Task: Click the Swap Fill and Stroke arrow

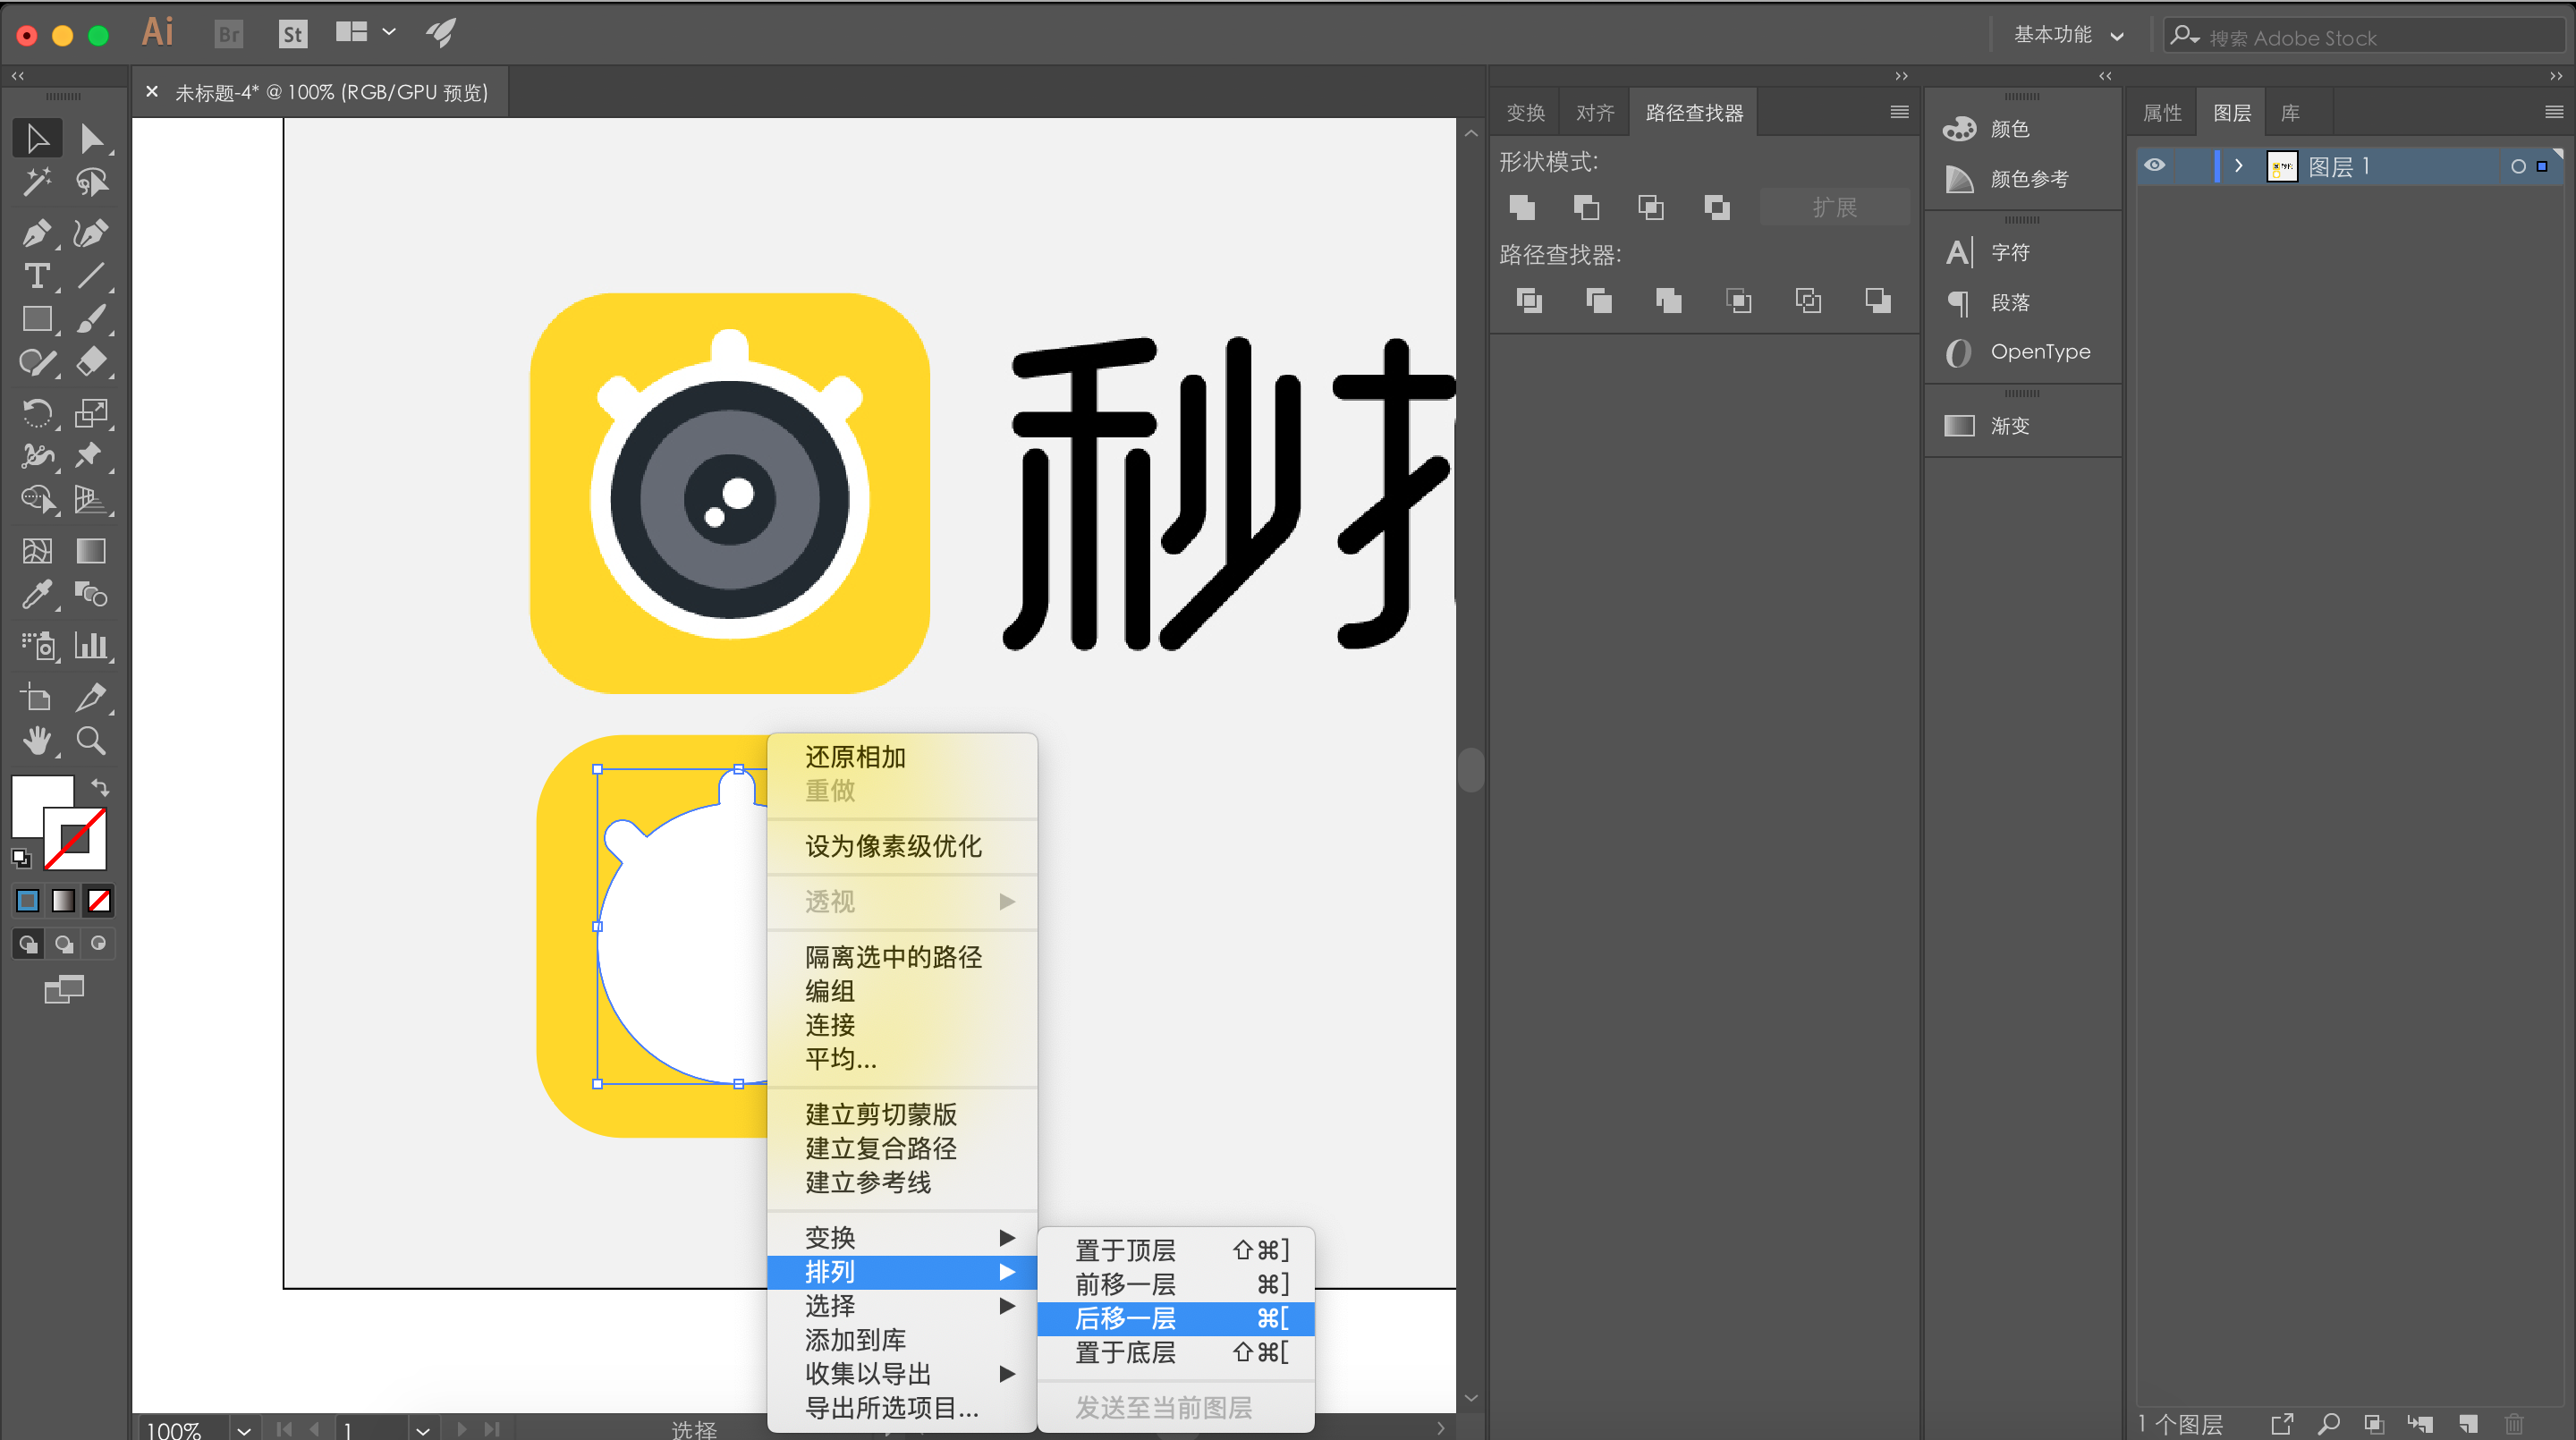Action: 100,786
